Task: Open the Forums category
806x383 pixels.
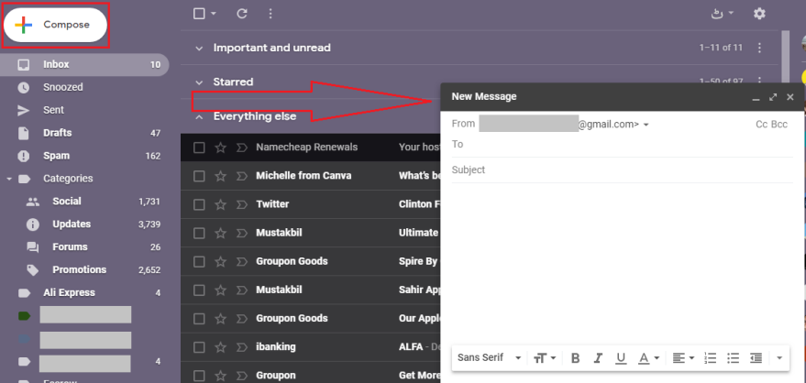Action: 70,247
